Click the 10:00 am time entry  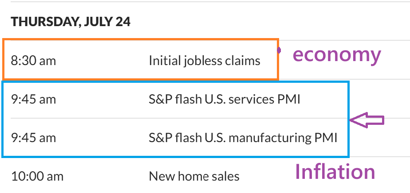[37, 176]
